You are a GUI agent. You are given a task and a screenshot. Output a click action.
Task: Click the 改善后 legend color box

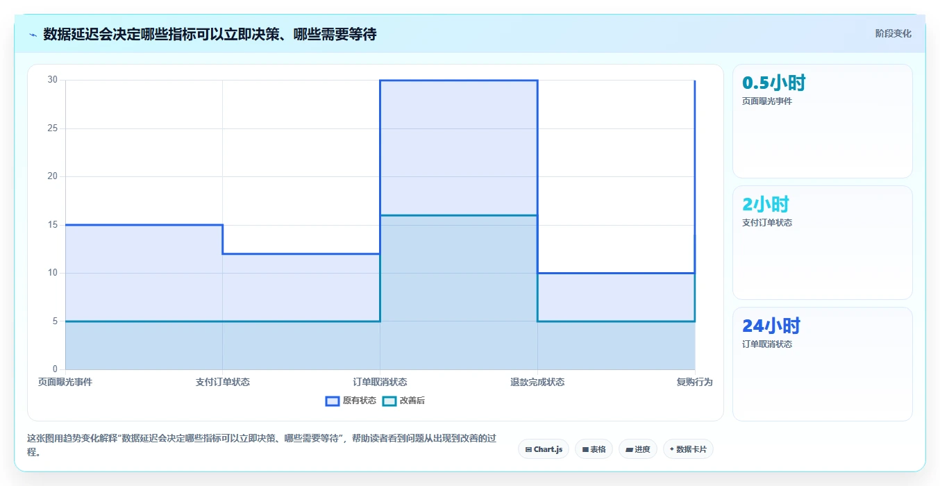(389, 401)
